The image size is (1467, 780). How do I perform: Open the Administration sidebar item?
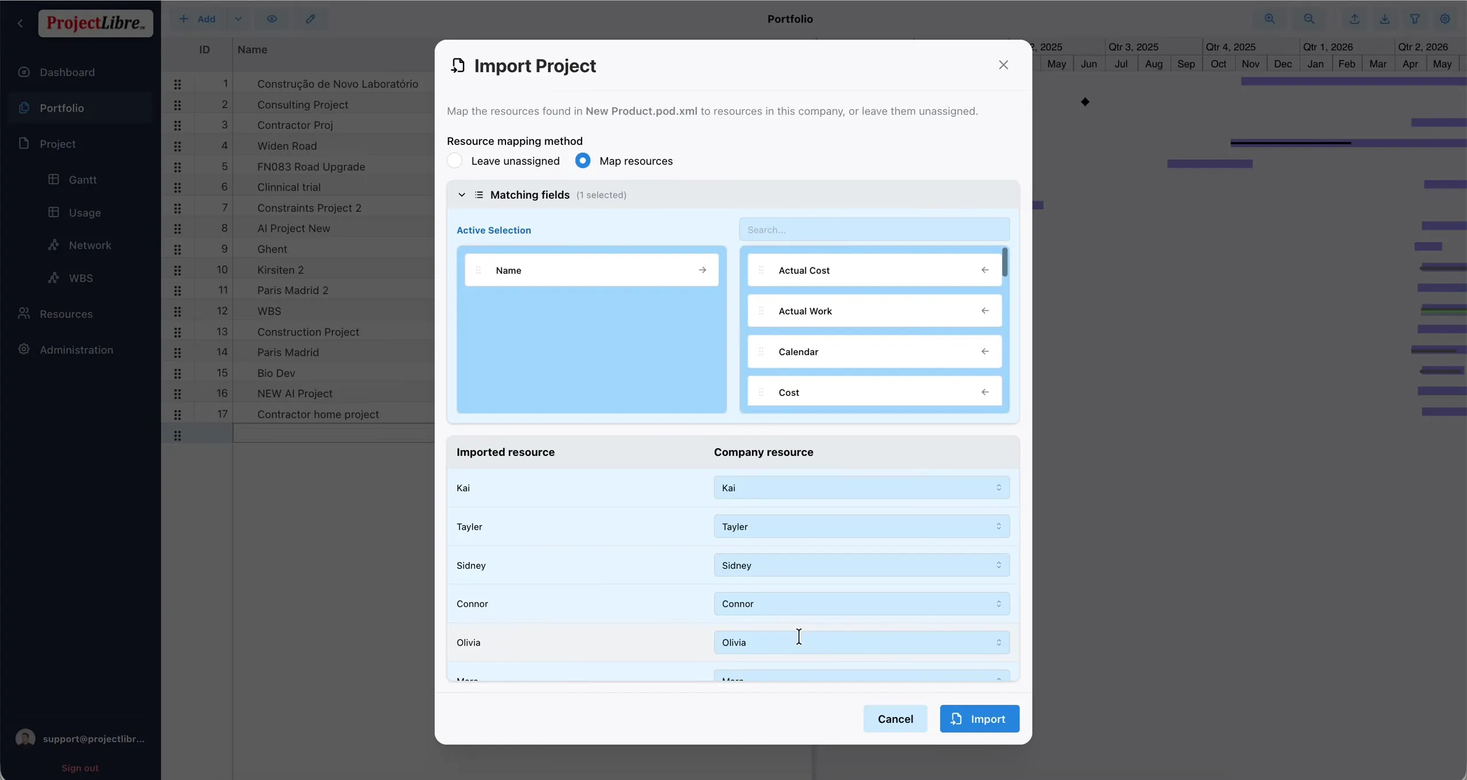[x=80, y=349]
